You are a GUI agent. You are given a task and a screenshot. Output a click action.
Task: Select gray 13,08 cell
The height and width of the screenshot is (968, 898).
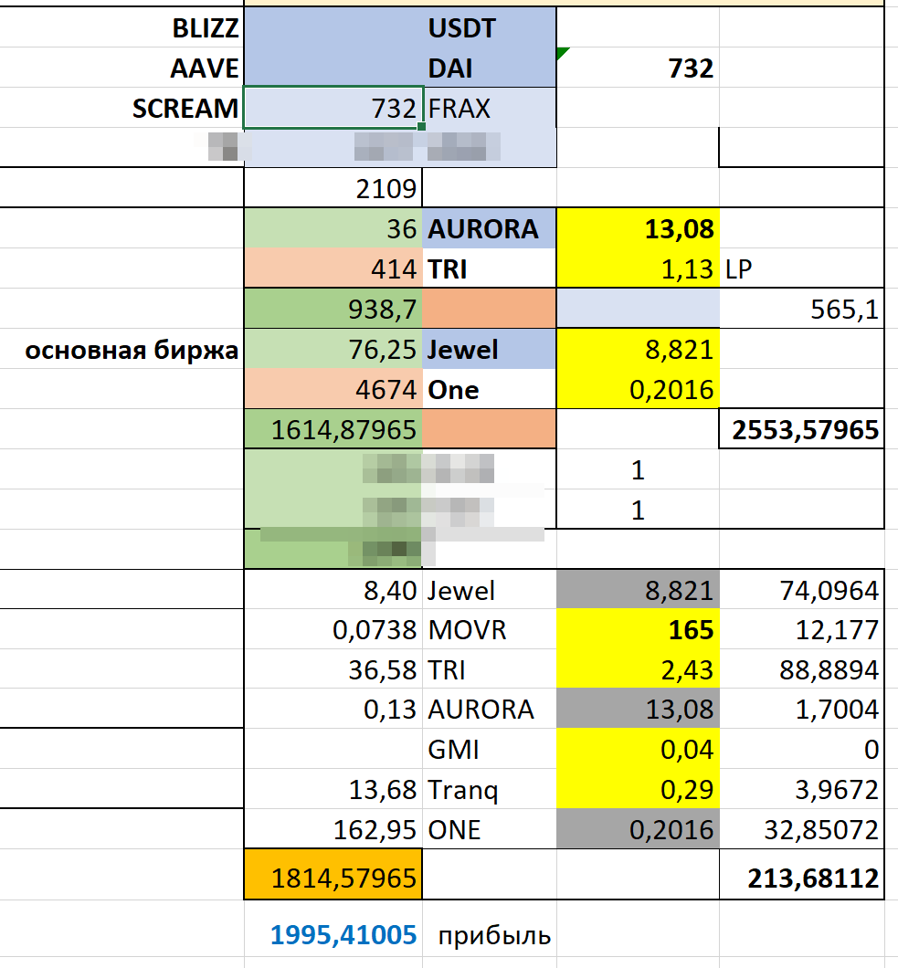[x=638, y=709]
